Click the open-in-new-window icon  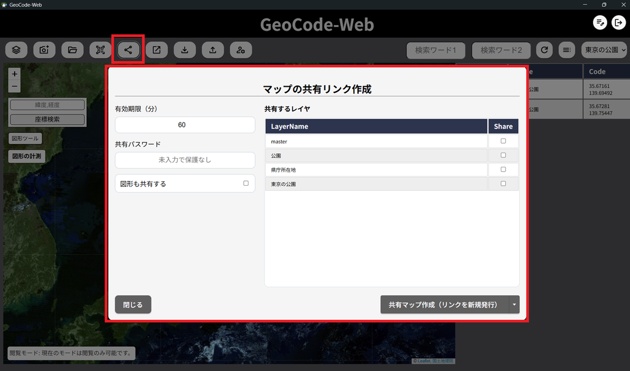pyautogui.click(x=157, y=50)
